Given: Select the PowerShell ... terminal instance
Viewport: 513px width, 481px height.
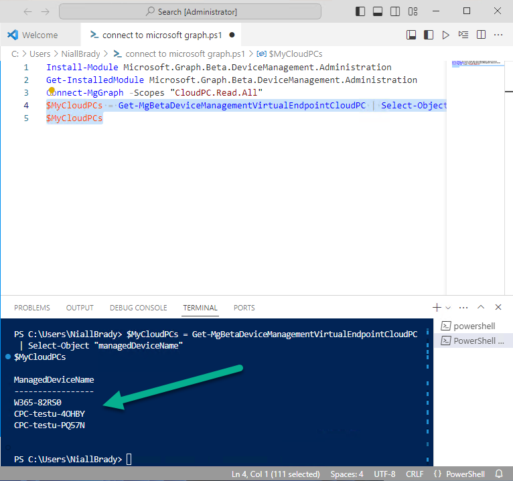Looking at the screenshot, I should (473, 341).
